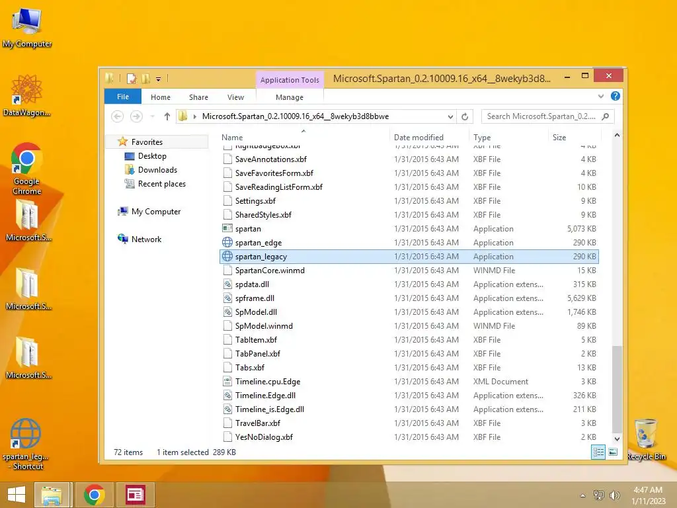677x508 pixels.
Task: Switch to Details view icon in status bar
Action: pos(598,452)
